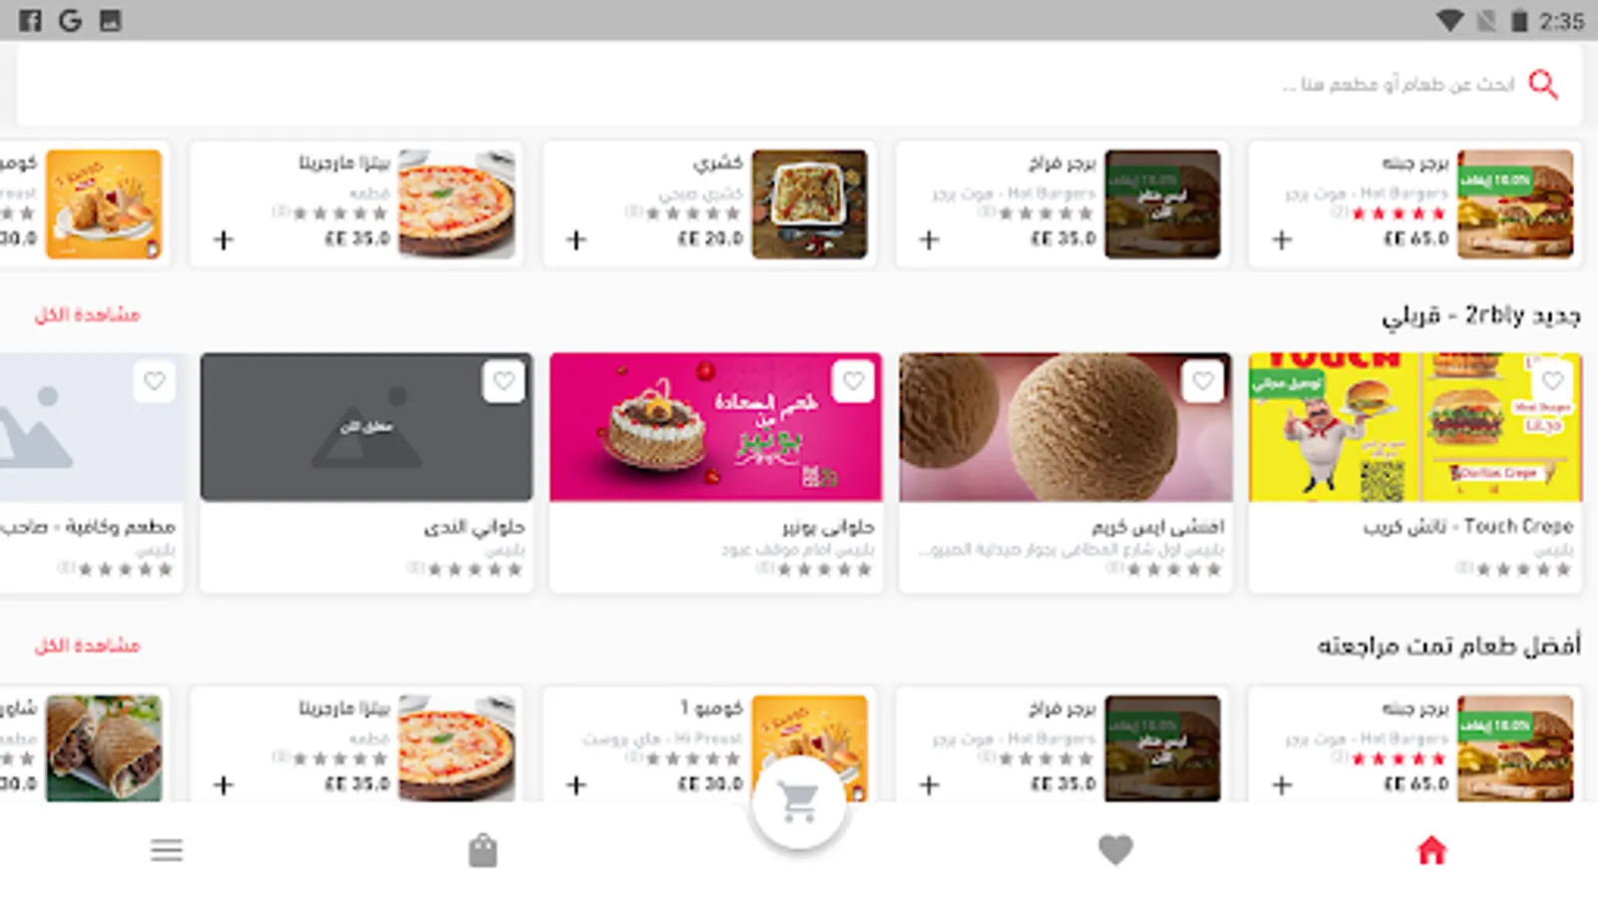Open view all link for best reviewed food
1598x898 pixels.
pyautogui.click(x=88, y=646)
